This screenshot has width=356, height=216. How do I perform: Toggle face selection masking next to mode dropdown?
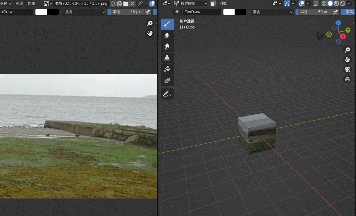213,3
